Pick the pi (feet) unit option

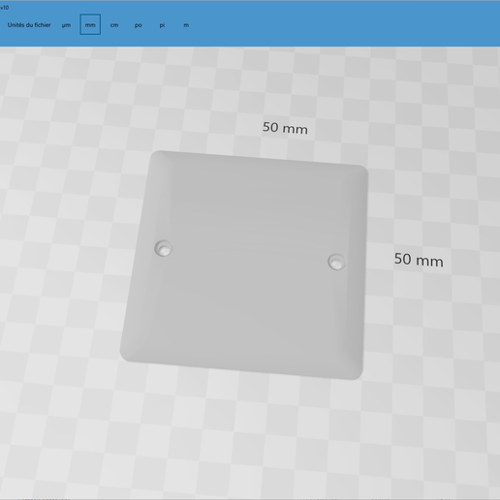(162, 25)
